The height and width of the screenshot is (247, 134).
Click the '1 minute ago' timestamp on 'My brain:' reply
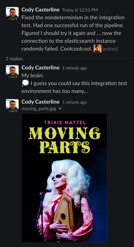point(74,68)
